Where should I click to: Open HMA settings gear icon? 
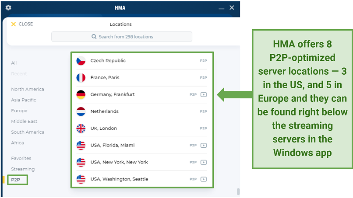coord(8,7)
